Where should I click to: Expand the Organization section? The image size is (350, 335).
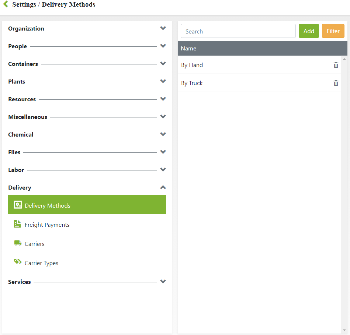(163, 28)
